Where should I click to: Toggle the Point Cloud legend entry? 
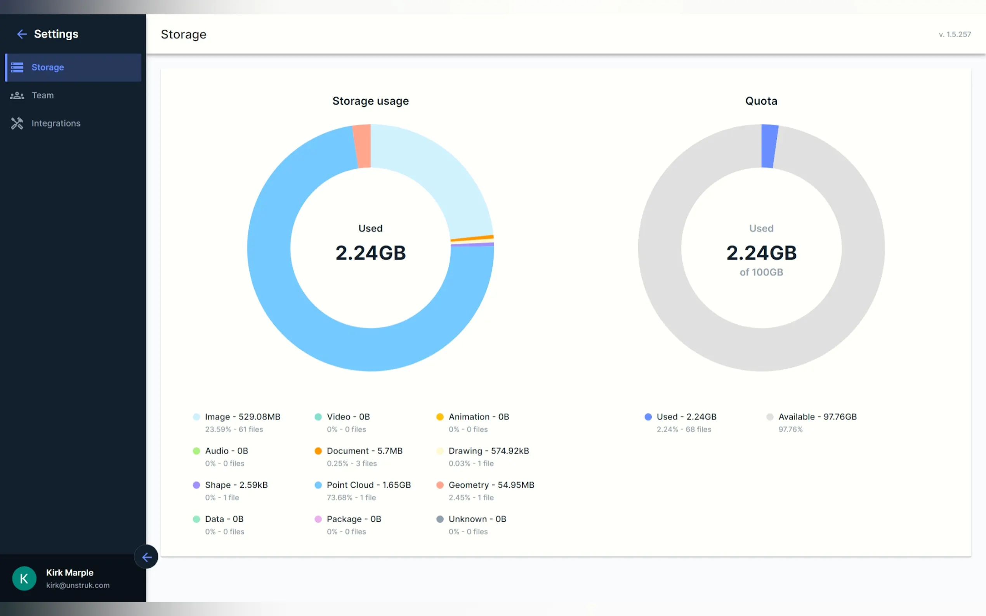click(x=368, y=485)
